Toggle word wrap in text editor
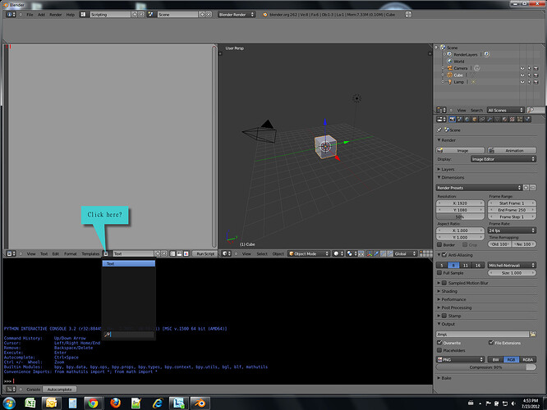Viewport: 547px width, 410px height. point(179,253)
